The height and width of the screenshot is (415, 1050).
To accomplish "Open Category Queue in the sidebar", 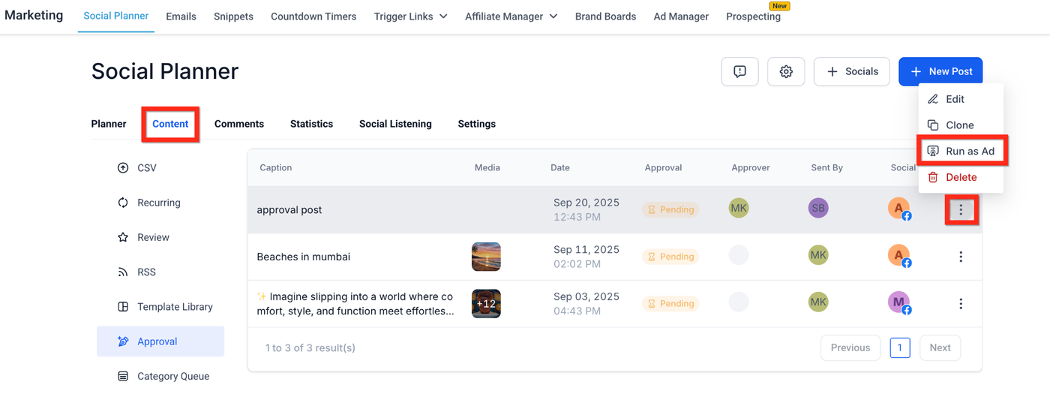I will 172,376.
